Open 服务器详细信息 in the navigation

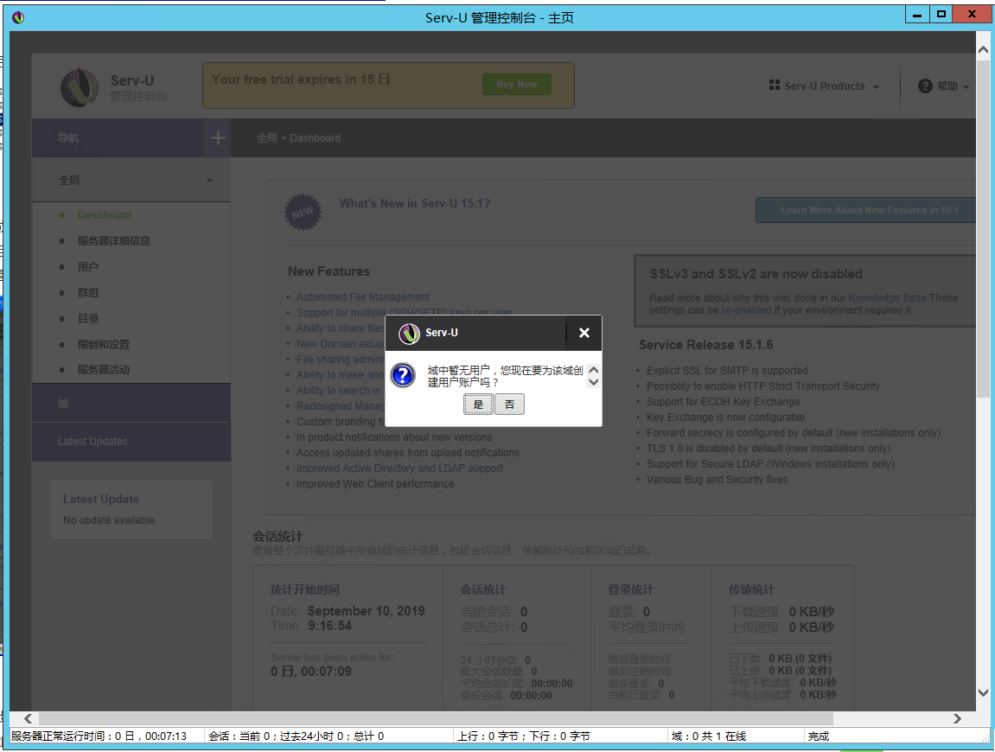[114, 241]
